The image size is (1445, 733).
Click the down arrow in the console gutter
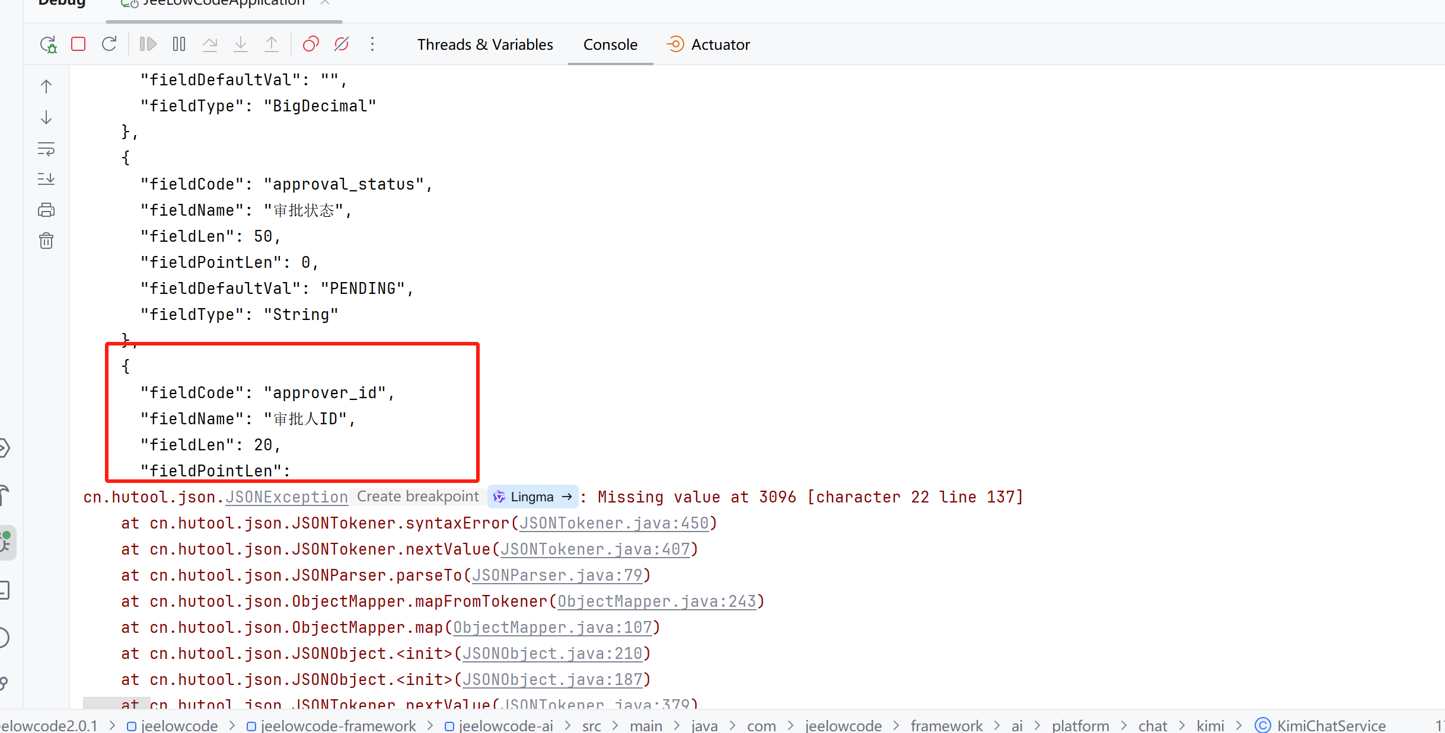click(46, 117)
